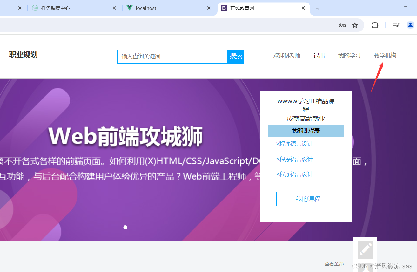Open a new browser tab with plus icon
This screenshot has height=272, width=417.
[318, 8]
